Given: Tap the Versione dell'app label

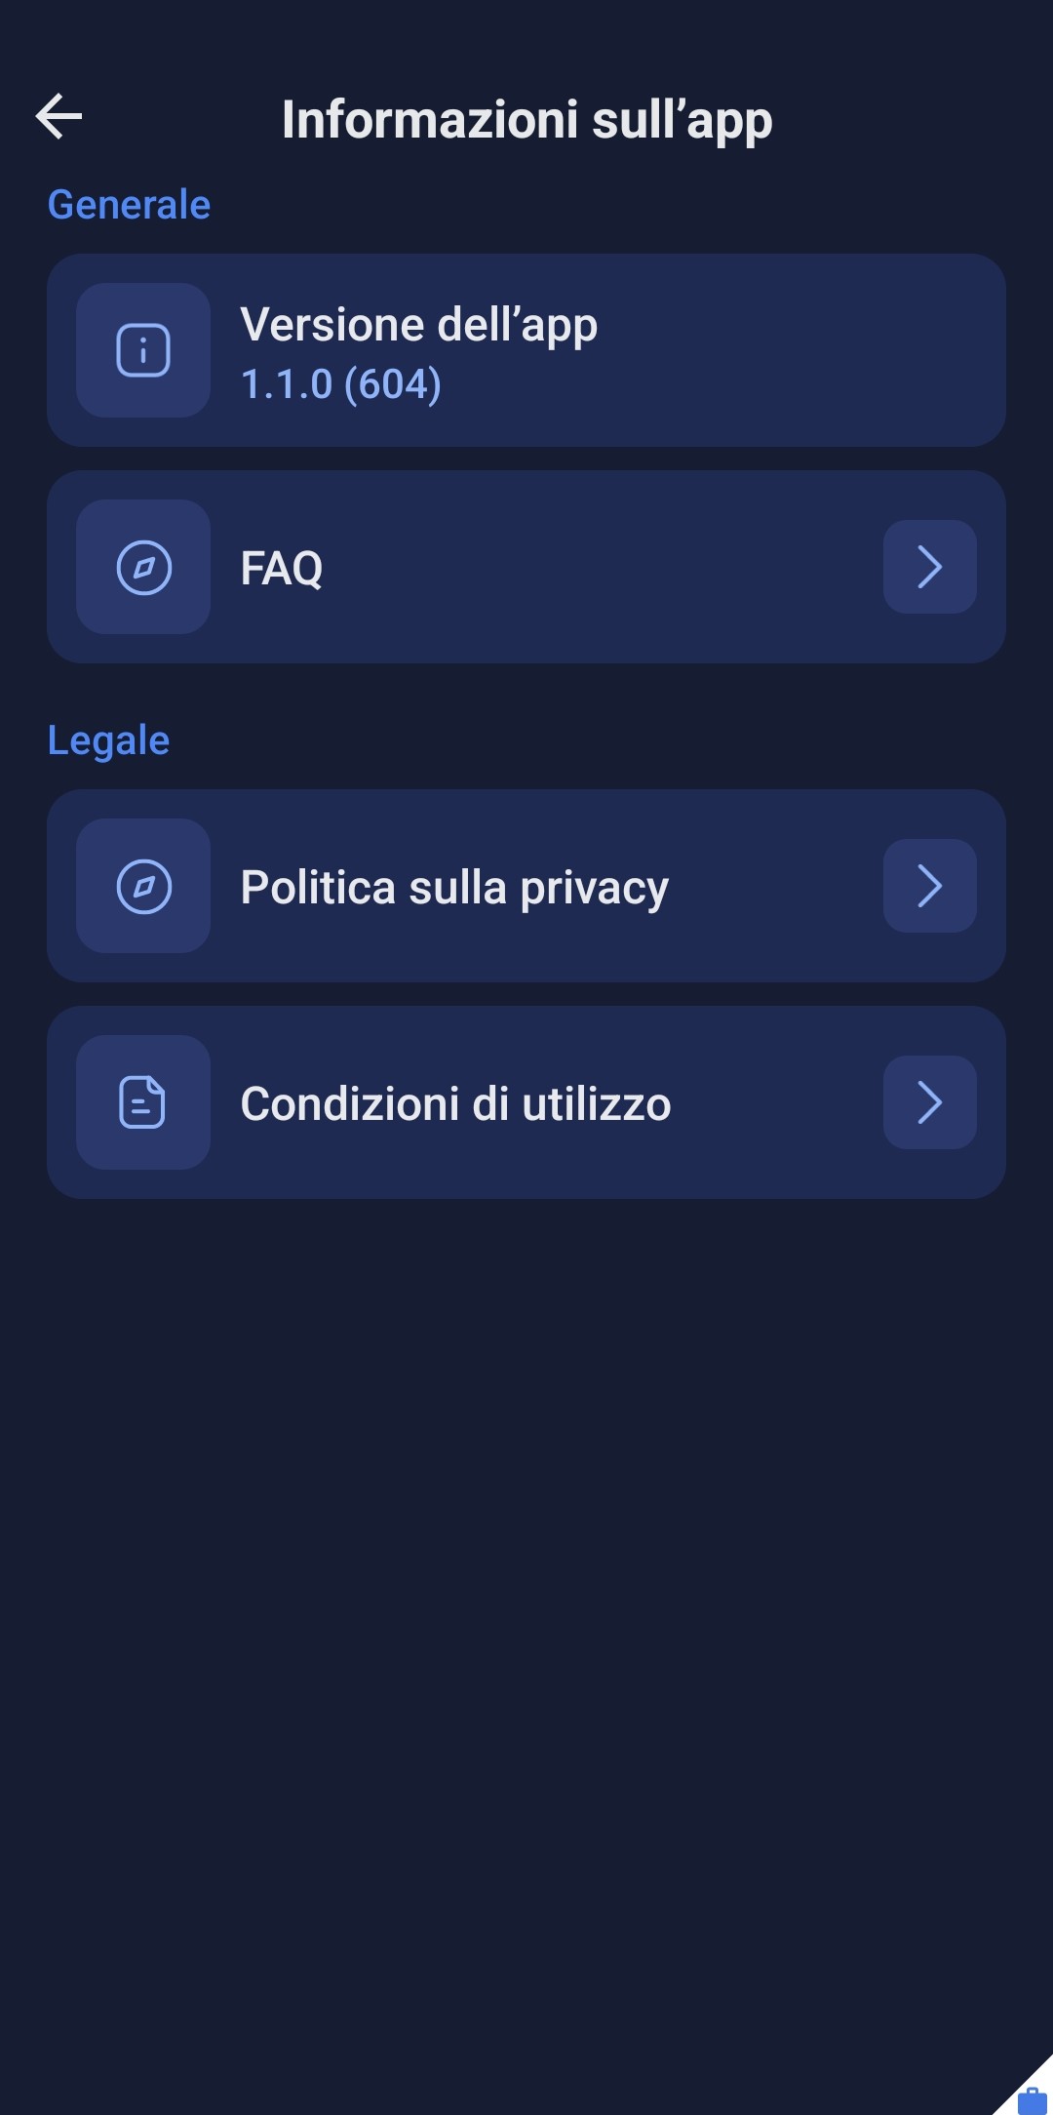Looking at the screenshot, I should click(418, 325).
